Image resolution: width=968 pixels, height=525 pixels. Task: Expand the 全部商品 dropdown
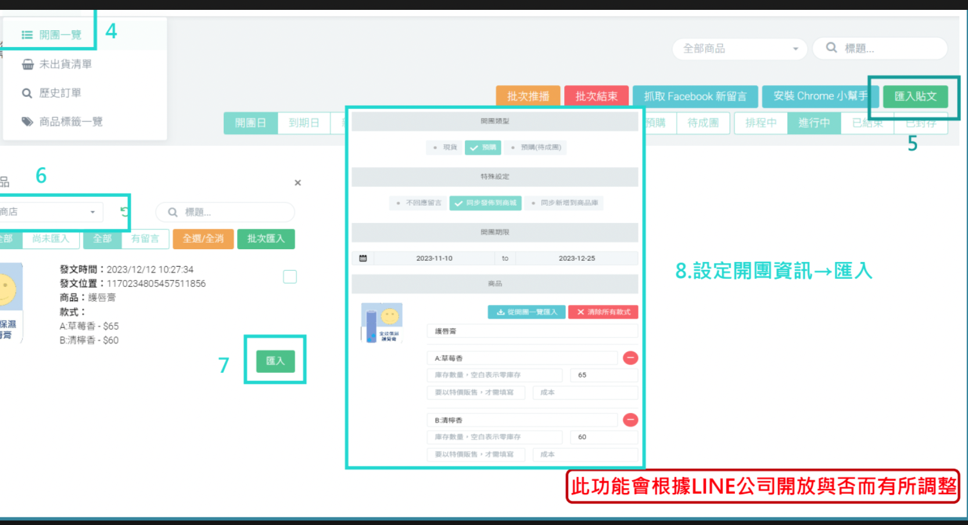tap(740, 49)
